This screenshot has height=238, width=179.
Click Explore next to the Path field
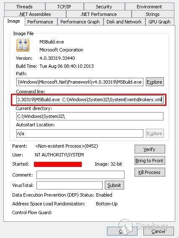tap(155, 82)
